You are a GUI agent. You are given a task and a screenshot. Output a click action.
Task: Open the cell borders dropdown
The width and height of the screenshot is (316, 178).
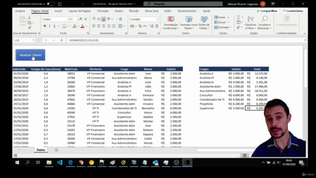pos(68,26)
